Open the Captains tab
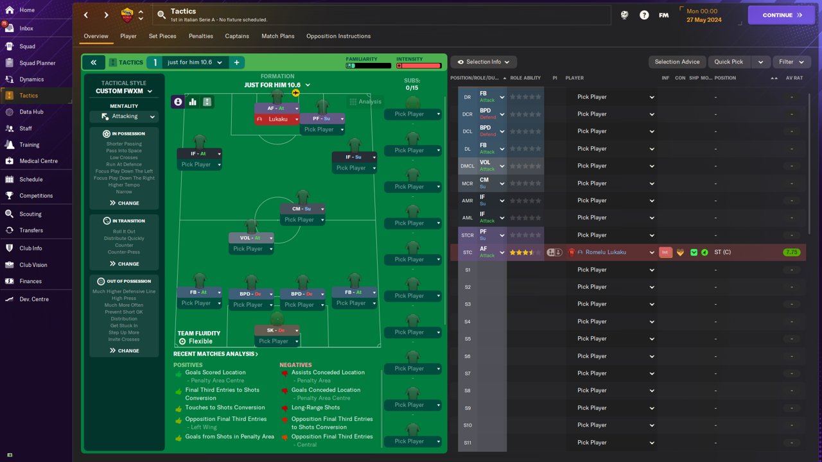822x462 pixels. tap(237, 36)
